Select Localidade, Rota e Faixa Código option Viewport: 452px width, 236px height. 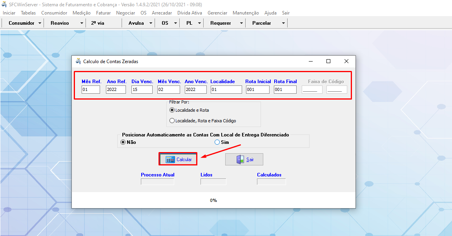point(172,121)
